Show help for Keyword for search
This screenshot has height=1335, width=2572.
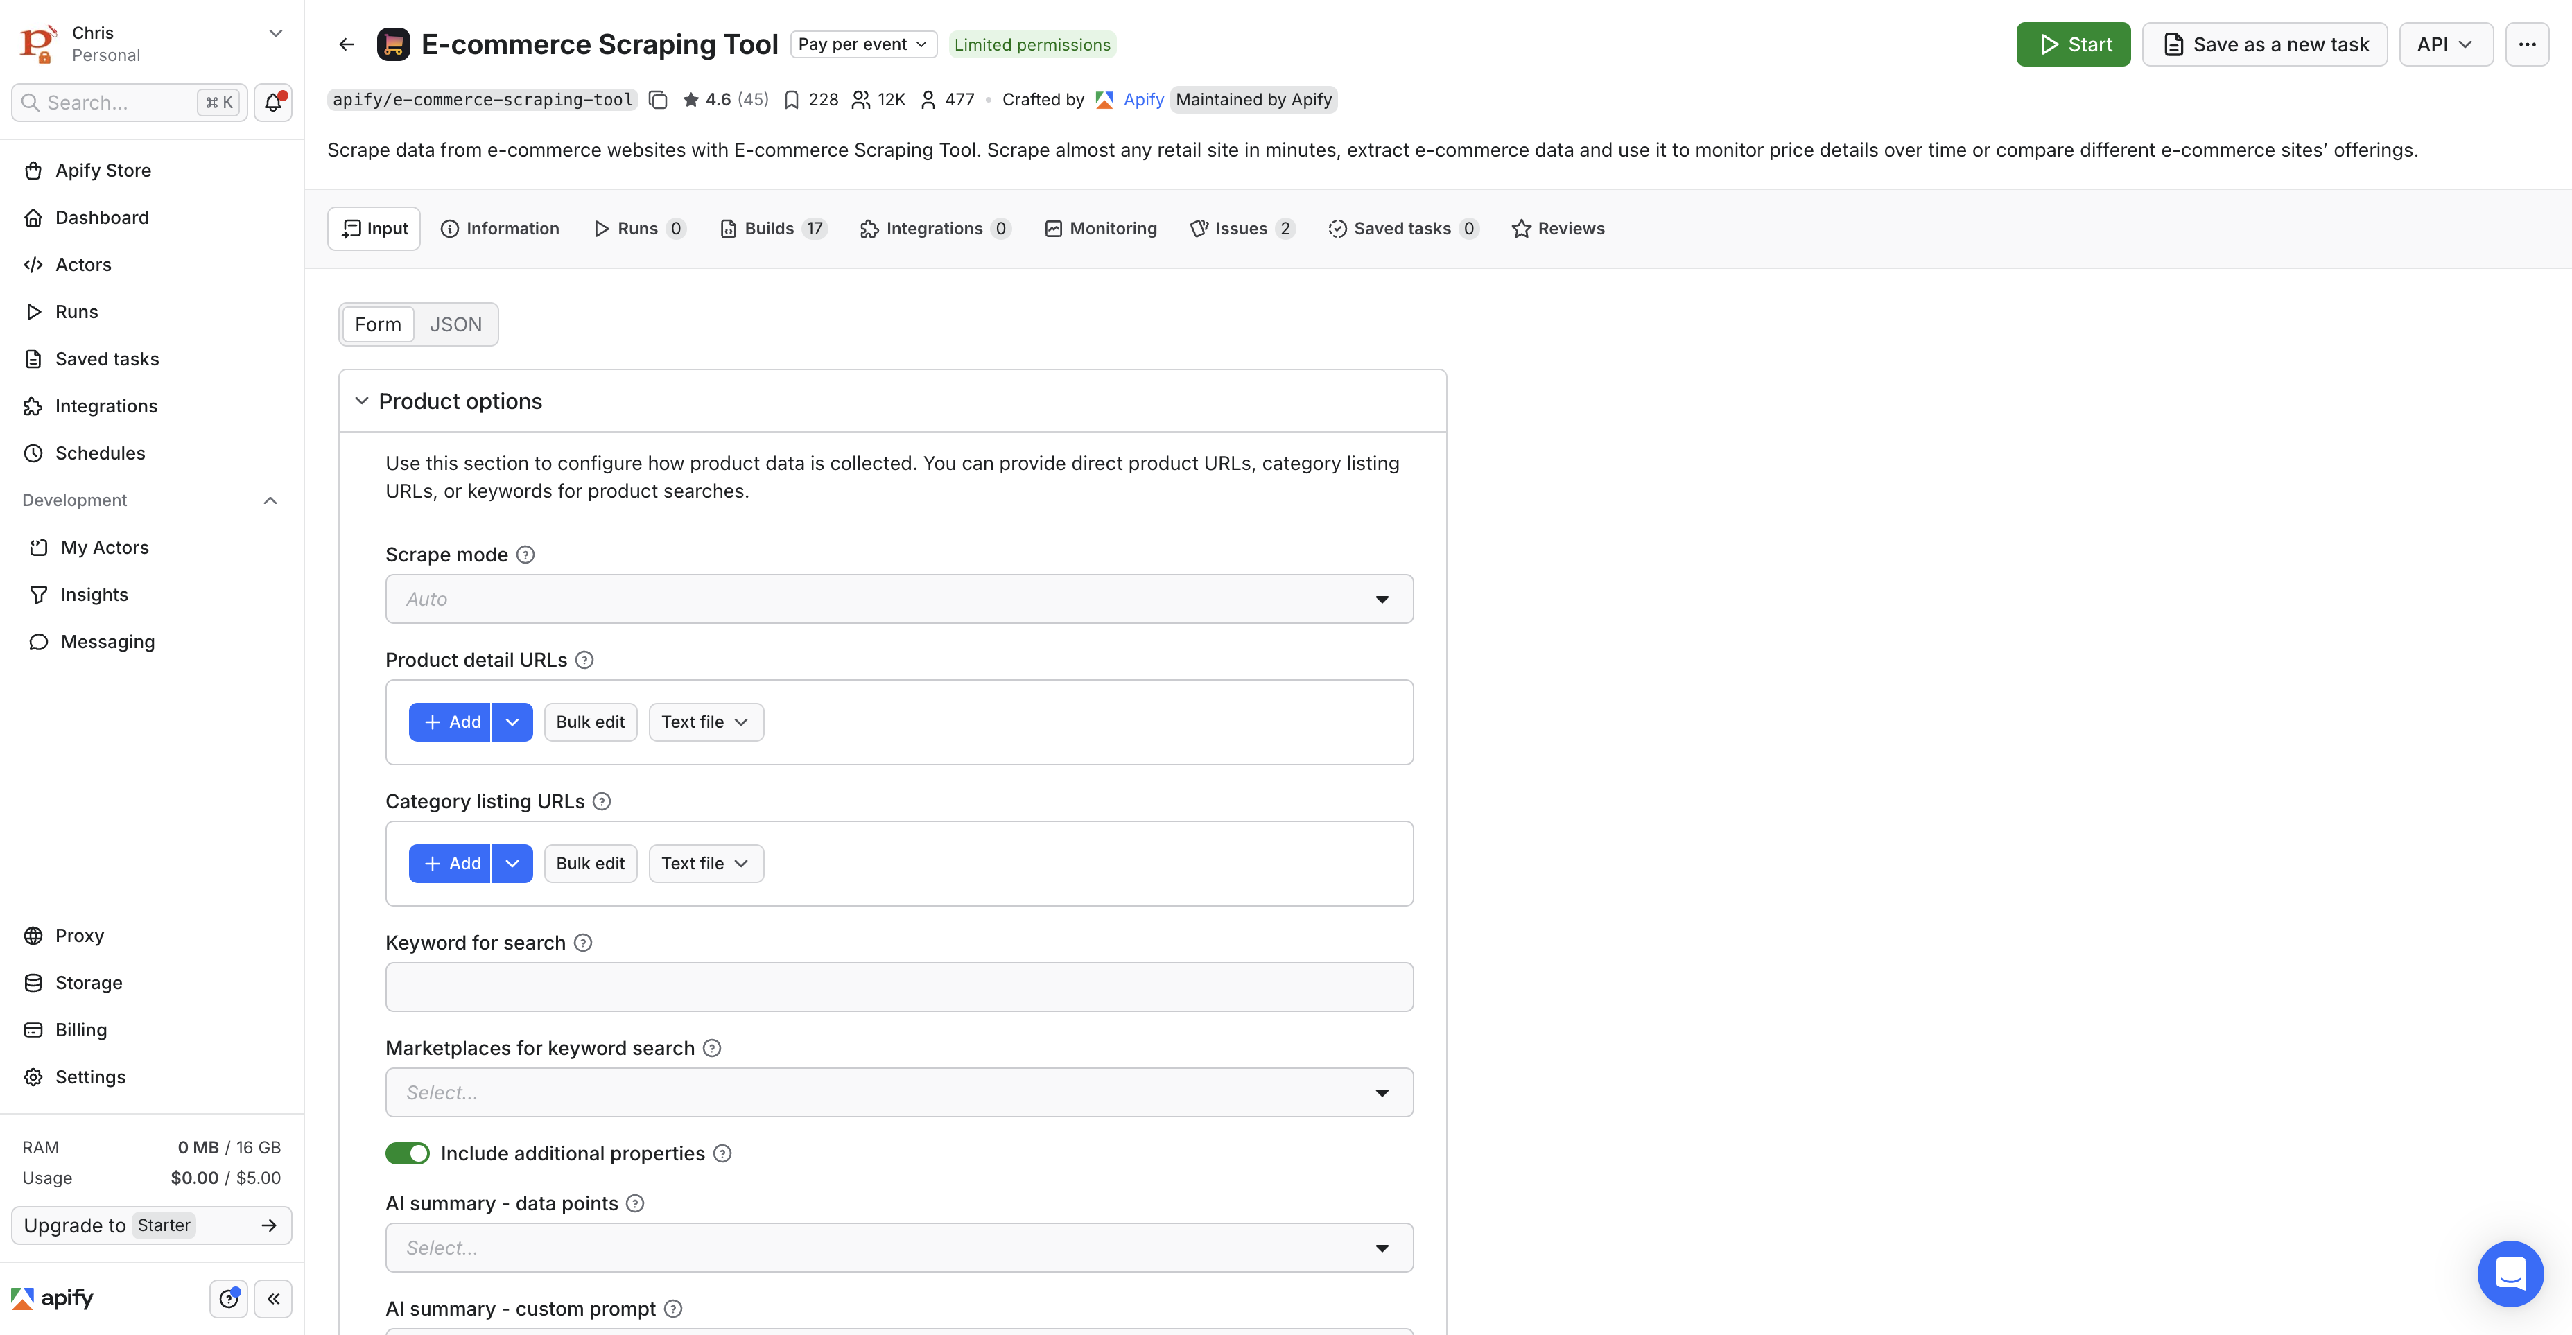[x=583, y=943]
